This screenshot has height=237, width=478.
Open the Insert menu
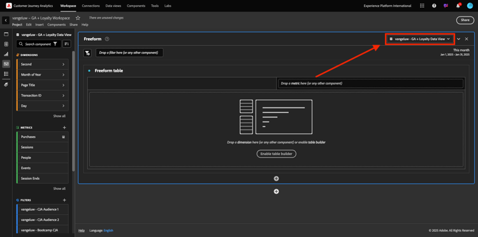pyautogui.click(x=40, y=25)
